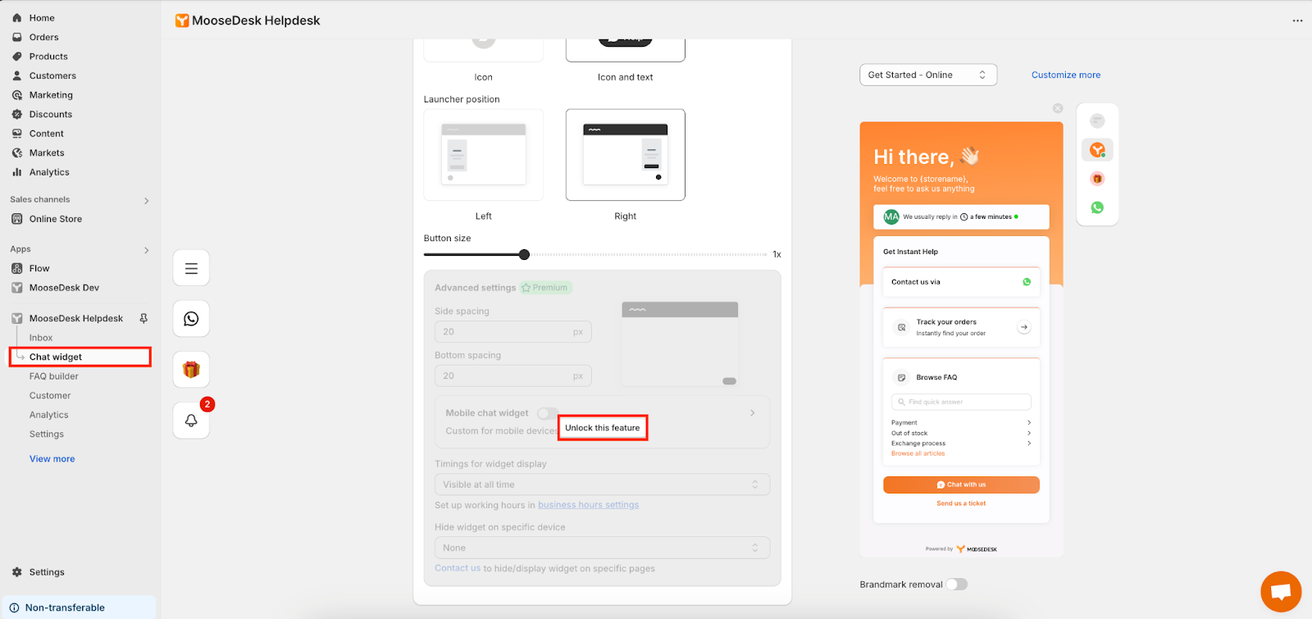This screenshot has height=619, width=1312.
Task: Select the WhatsApp icon in preview launcher
Action: pos(1097,207)
